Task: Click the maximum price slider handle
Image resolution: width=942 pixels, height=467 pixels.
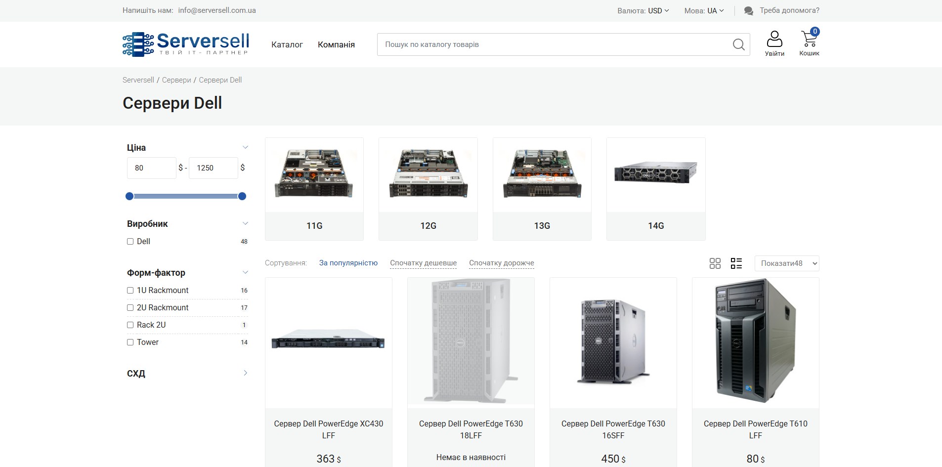Action: (242, 196)
